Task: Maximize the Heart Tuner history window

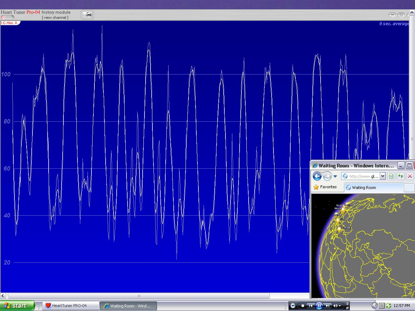Action: pos(401,14)
